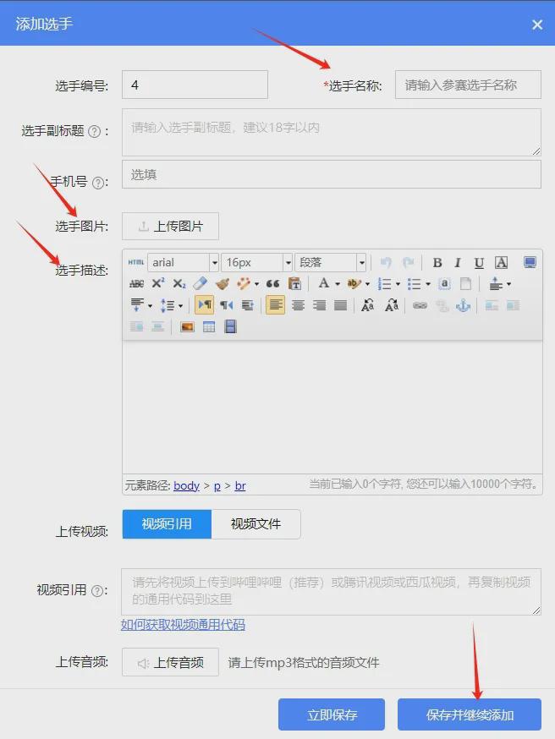555x739 pixels.
Task: Activate the format painter brush
Action: tap(223, 284)
